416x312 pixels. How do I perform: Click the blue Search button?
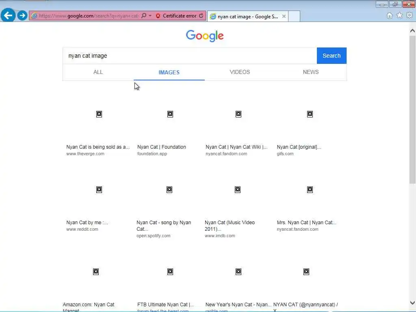coord(331,56)
